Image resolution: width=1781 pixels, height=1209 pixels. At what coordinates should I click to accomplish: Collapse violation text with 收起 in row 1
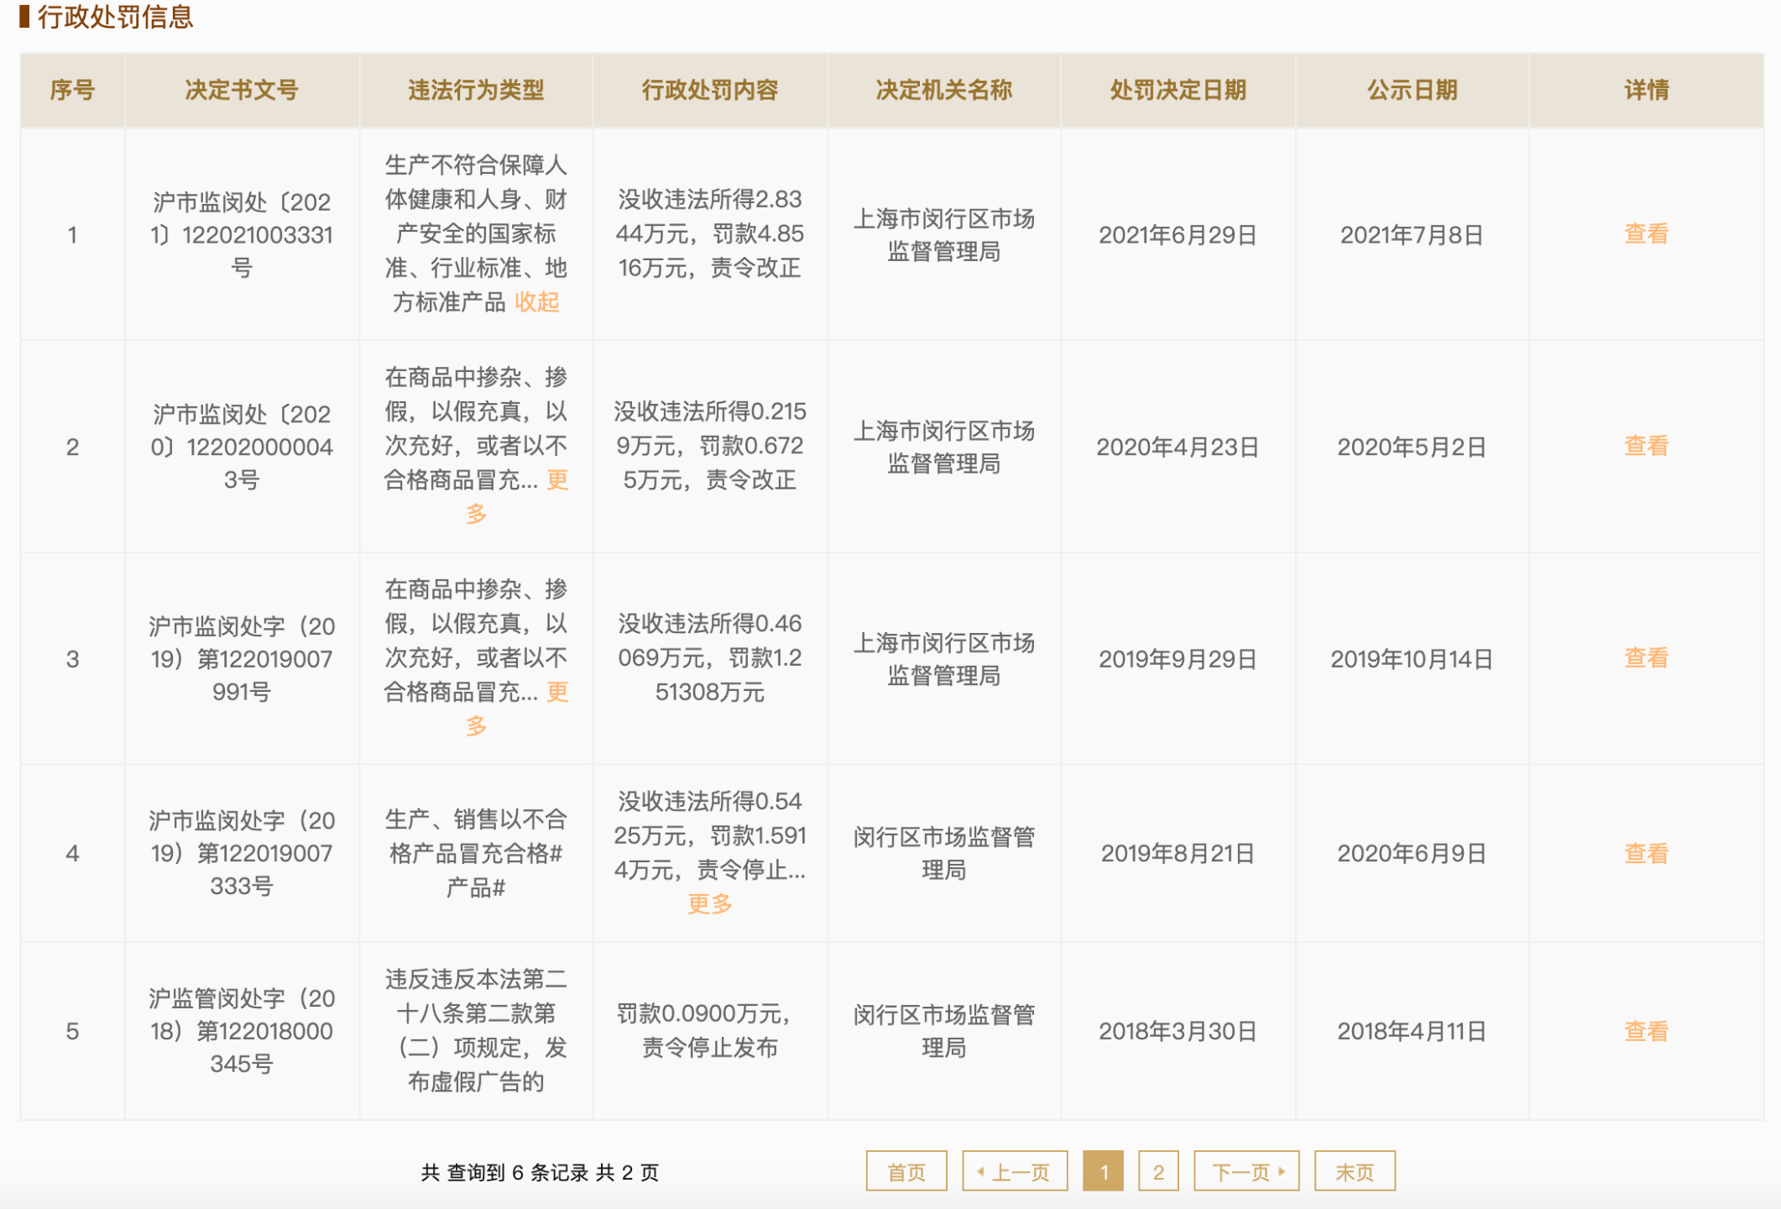[x=536, y=302]
